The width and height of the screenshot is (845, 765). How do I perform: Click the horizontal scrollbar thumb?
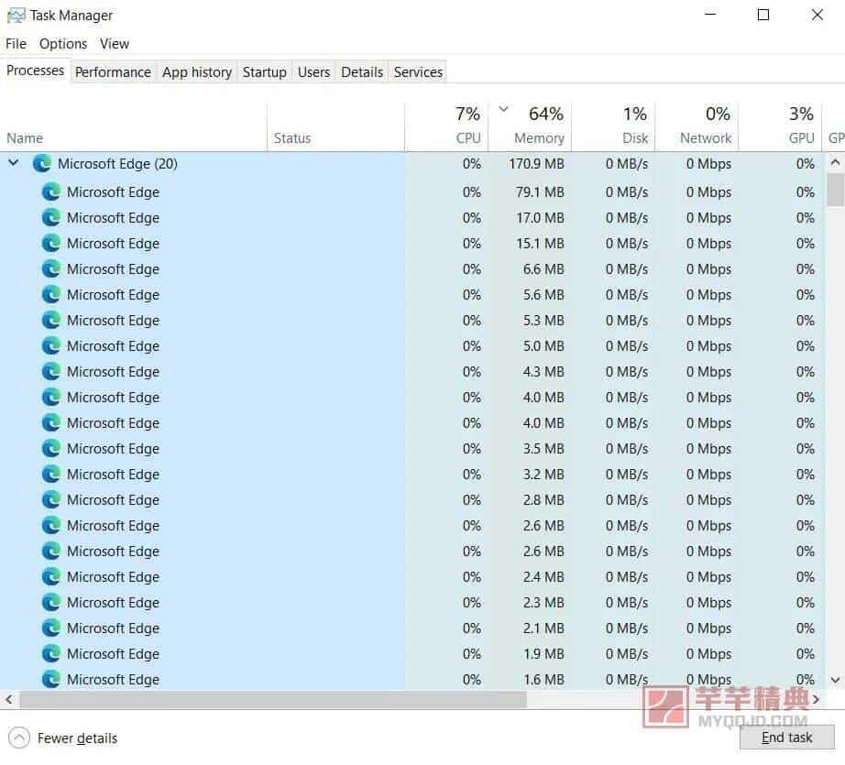point(273,699)
